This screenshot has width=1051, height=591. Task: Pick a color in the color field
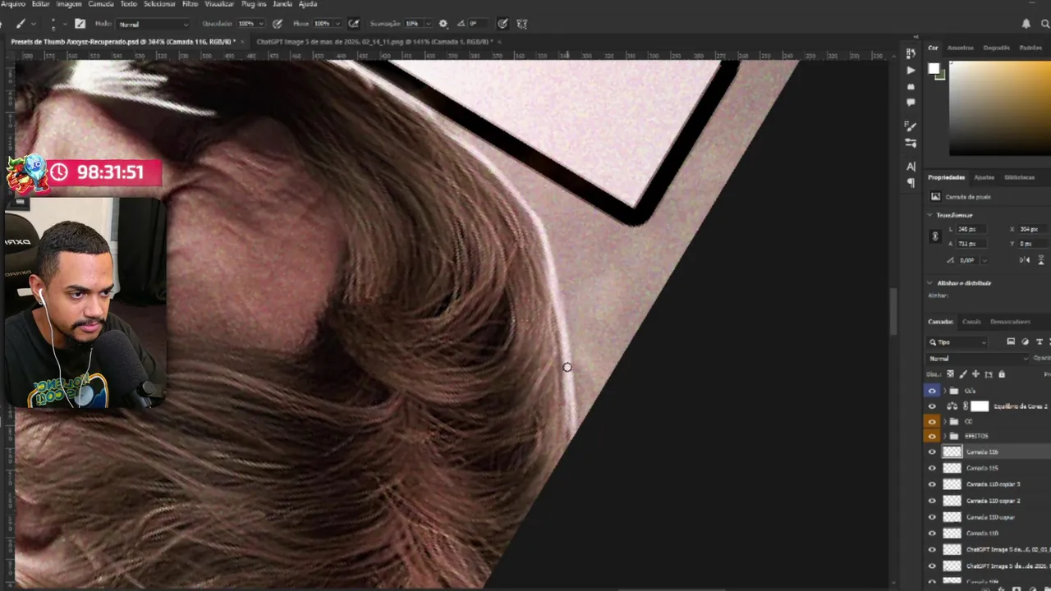pyautogui.click(x=1000, y=108)
